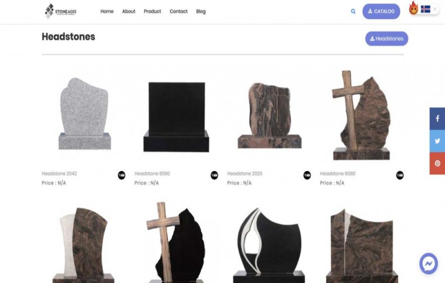445x283 pixels.
Task: Open the Blog menu item
Action: tap(201, 11)
